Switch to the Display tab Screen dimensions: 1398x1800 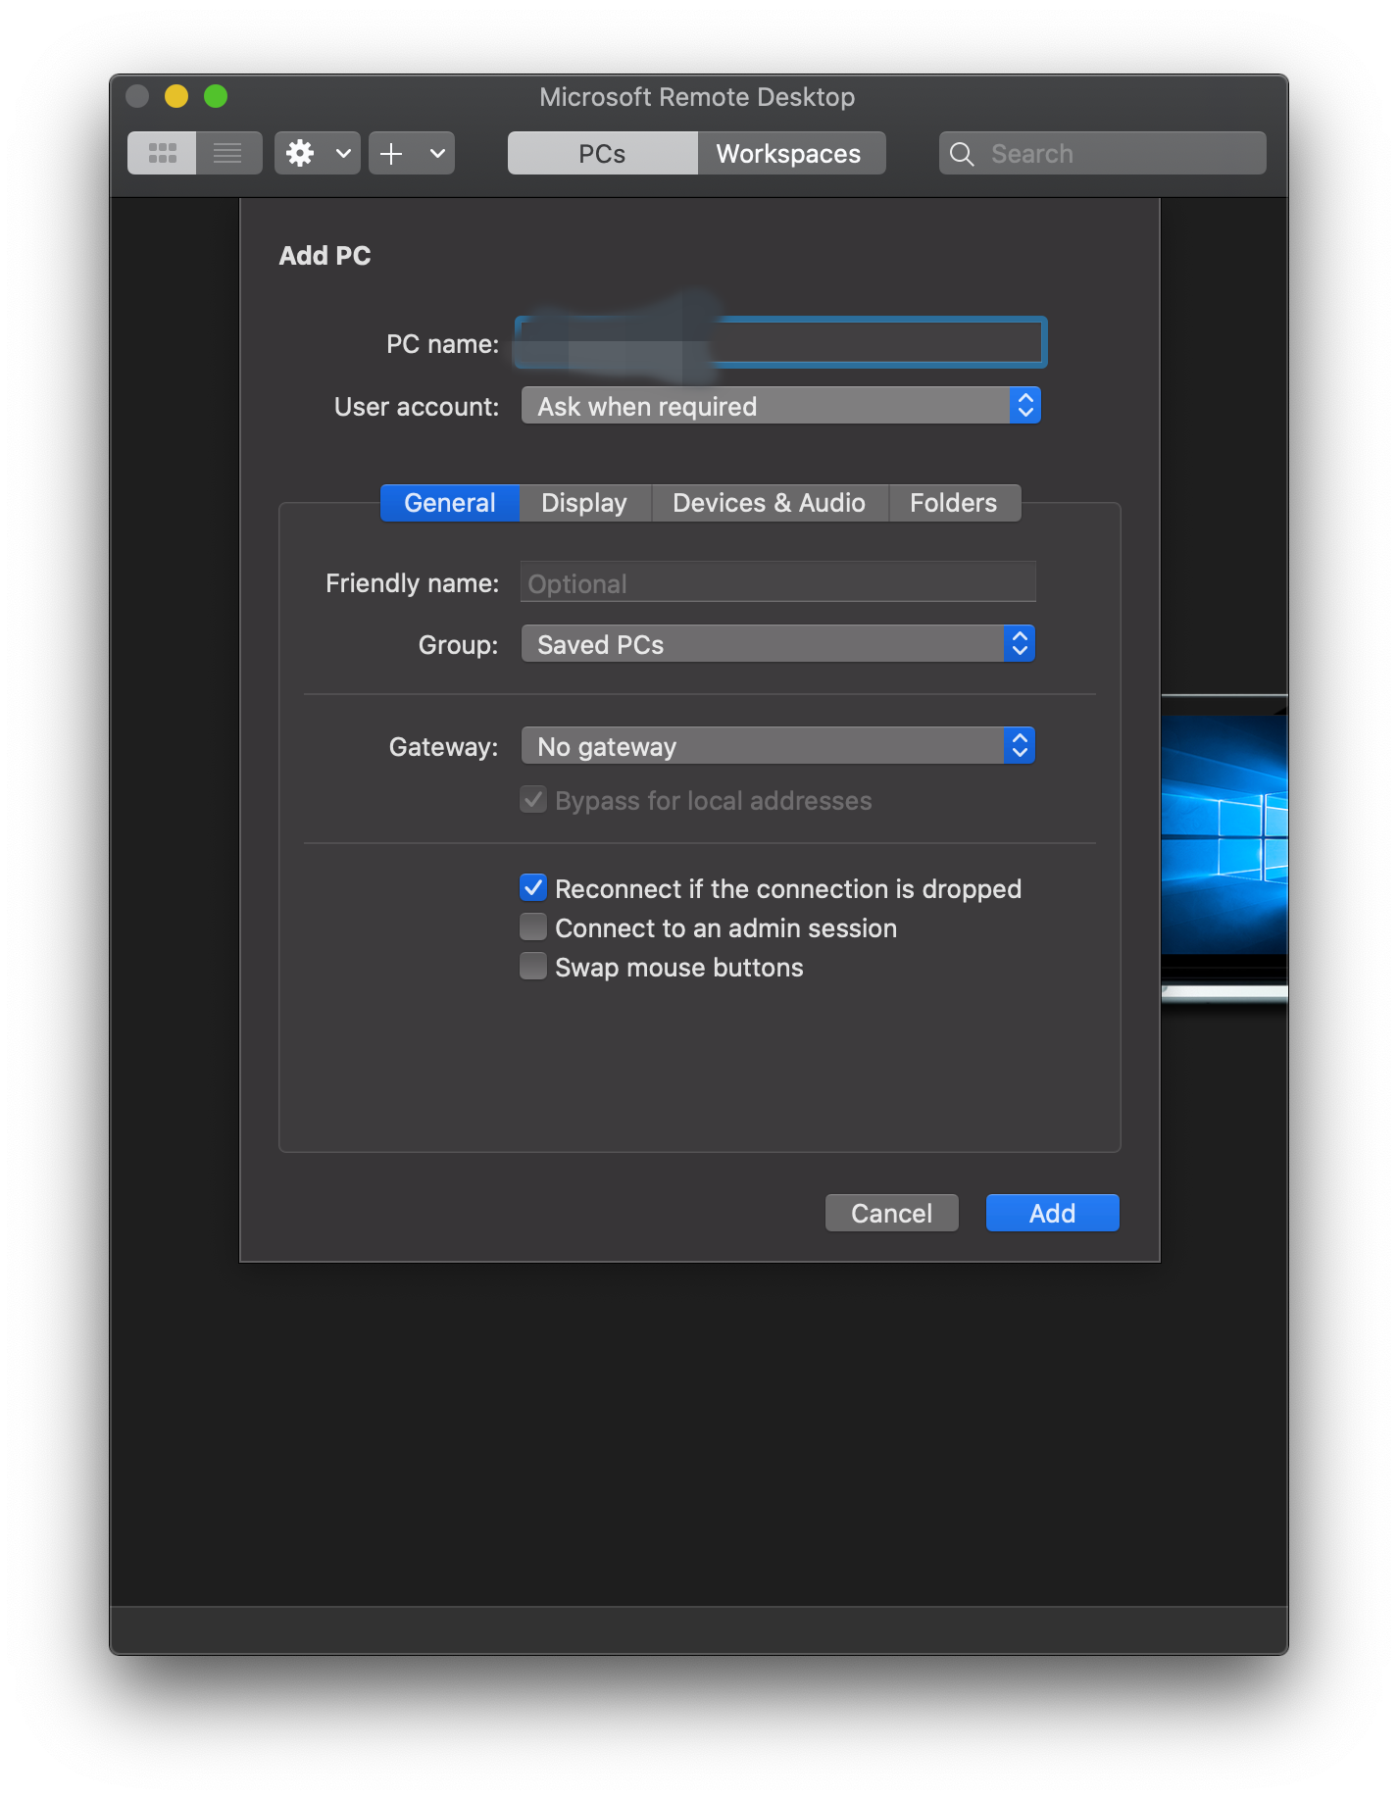click(584, 503)
